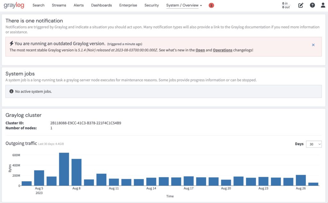
Task: Open the user profile icon
Action: tap(323, 5)
